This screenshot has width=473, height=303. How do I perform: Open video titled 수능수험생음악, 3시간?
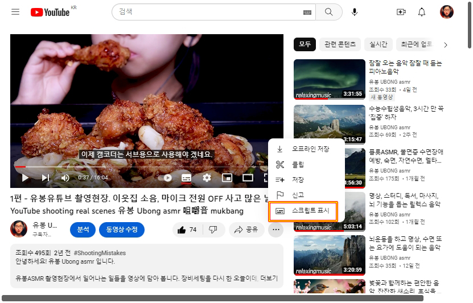tap(406, 113)
